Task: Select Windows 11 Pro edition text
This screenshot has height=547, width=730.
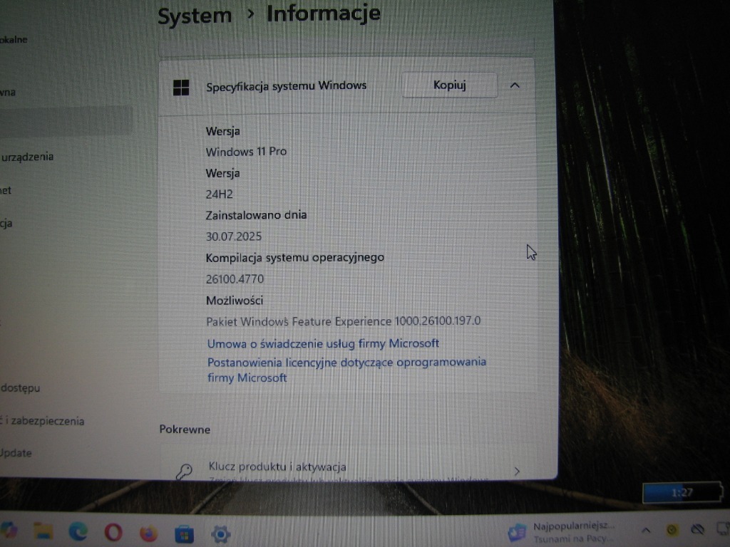Action: (x=246, y=152)
